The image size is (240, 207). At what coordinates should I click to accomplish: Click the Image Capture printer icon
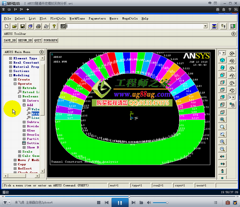tap(38, 26)
